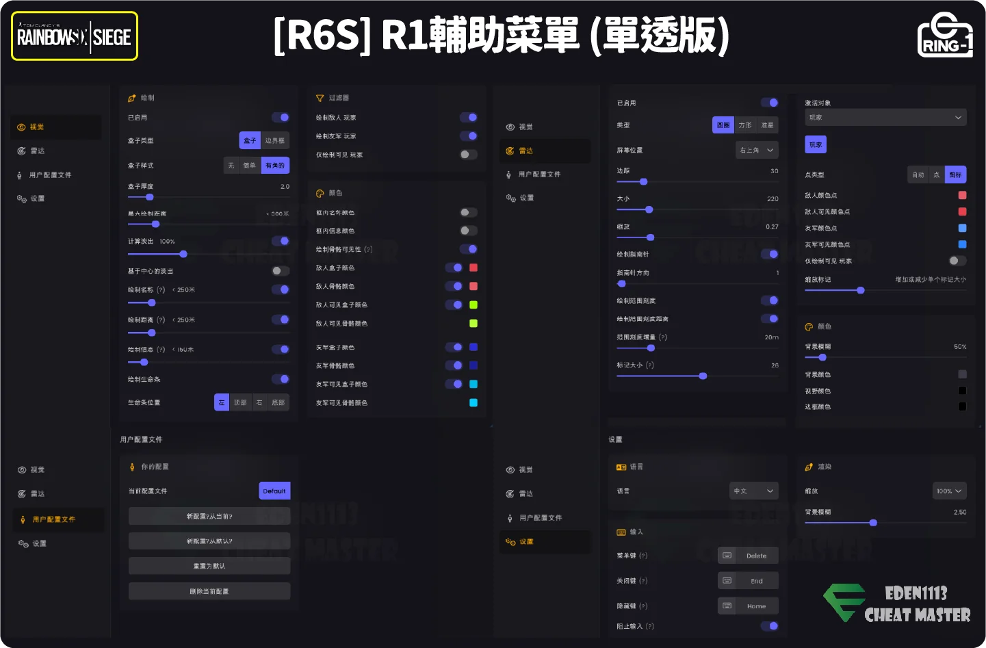Image resolution: width=986 pixels, height=648 pixels.
Task: Click the pen icon beside 绘制 header
Action: [132, 99]
